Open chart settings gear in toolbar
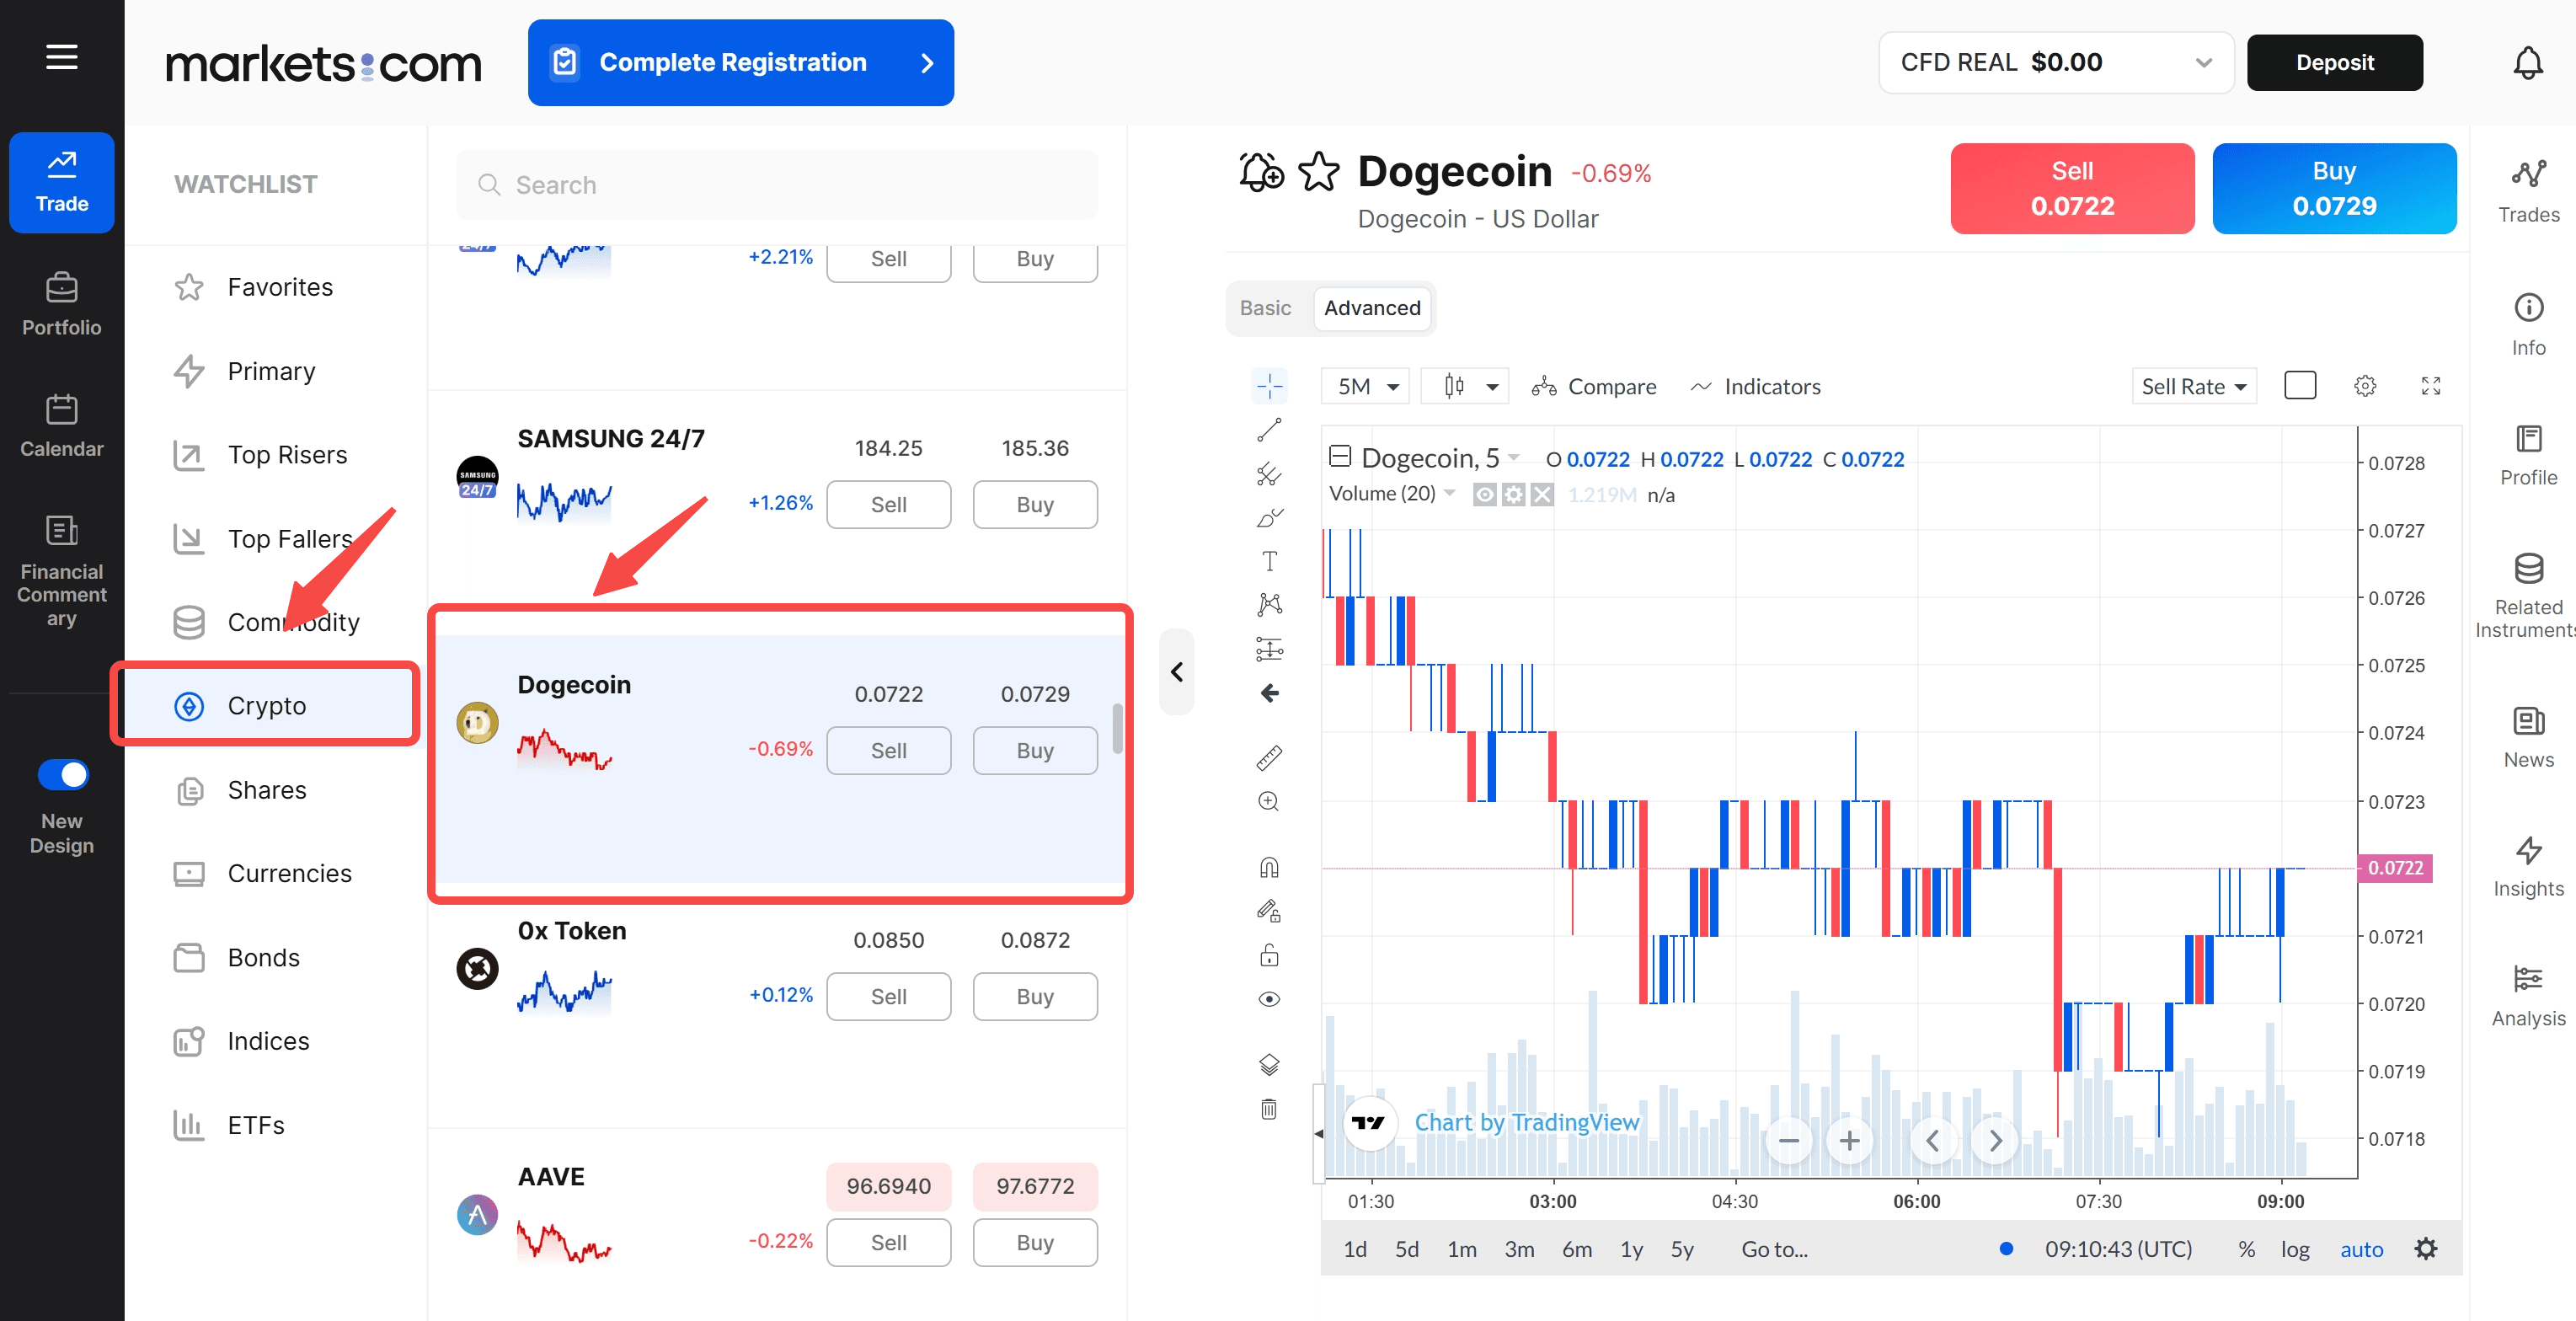 click(x=2365, y=386)
